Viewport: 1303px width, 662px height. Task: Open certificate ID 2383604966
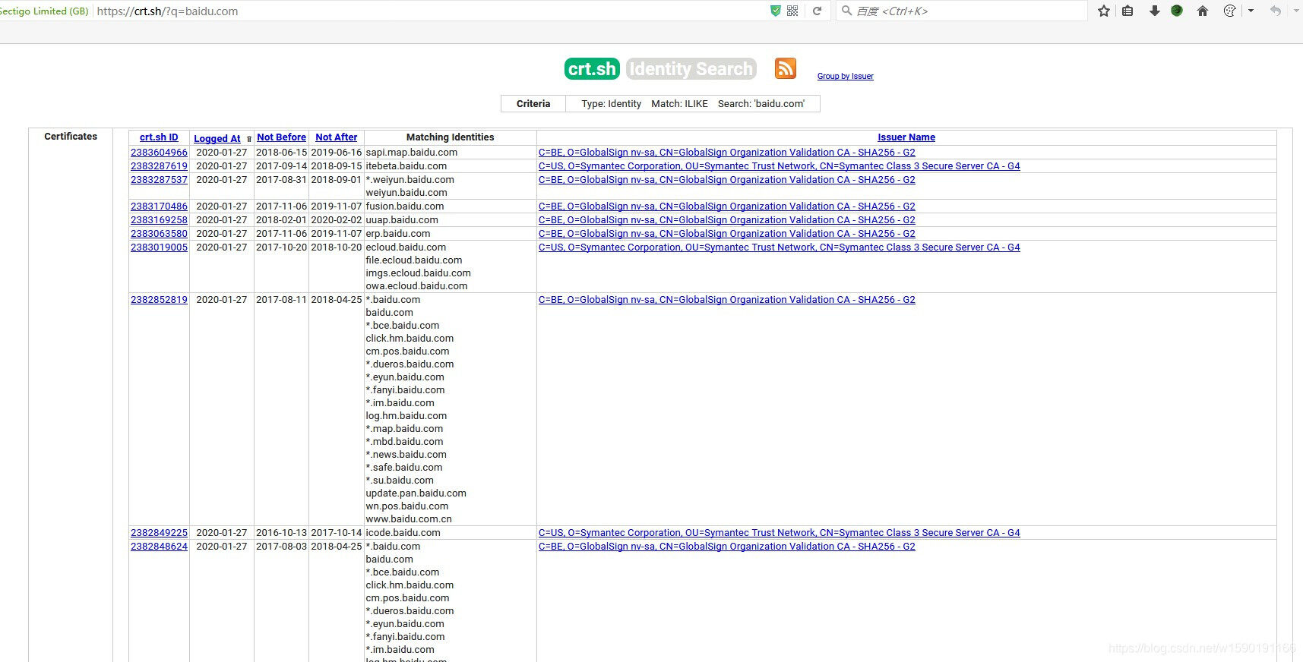[159, 153]
